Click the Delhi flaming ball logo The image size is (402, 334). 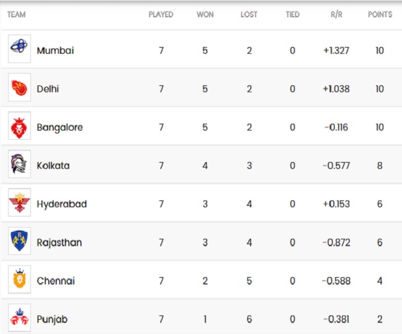click(x=19, y=87)
